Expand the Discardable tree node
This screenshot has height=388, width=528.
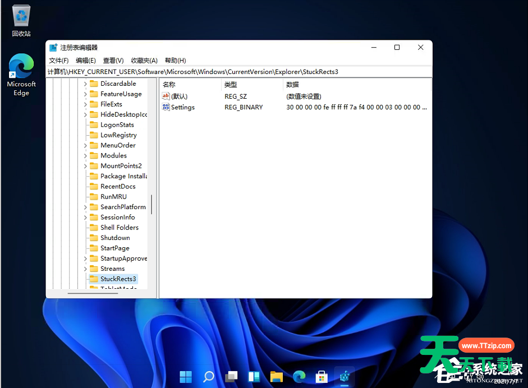point(86,84)
